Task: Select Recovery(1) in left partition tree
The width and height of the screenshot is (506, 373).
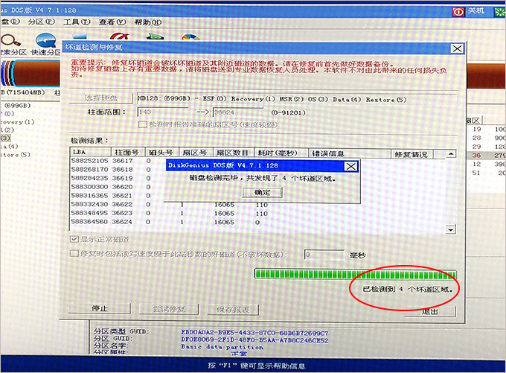Action: [17, 122]
